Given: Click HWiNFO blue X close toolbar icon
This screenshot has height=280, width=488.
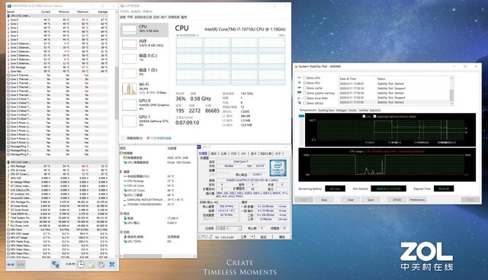Looking at the screenshot, I should point(112,265).
